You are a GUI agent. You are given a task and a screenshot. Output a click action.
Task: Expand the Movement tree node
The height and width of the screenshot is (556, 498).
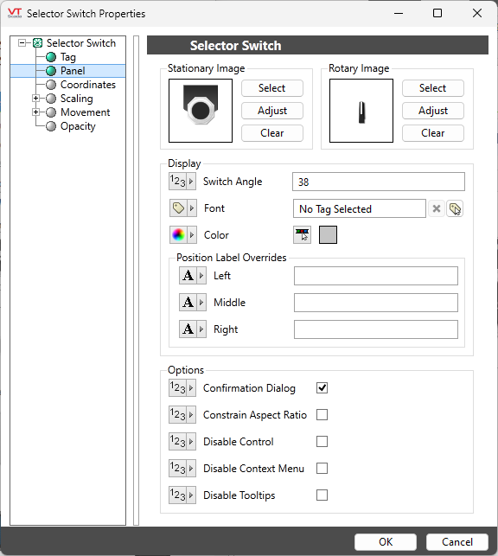[35, 112]
